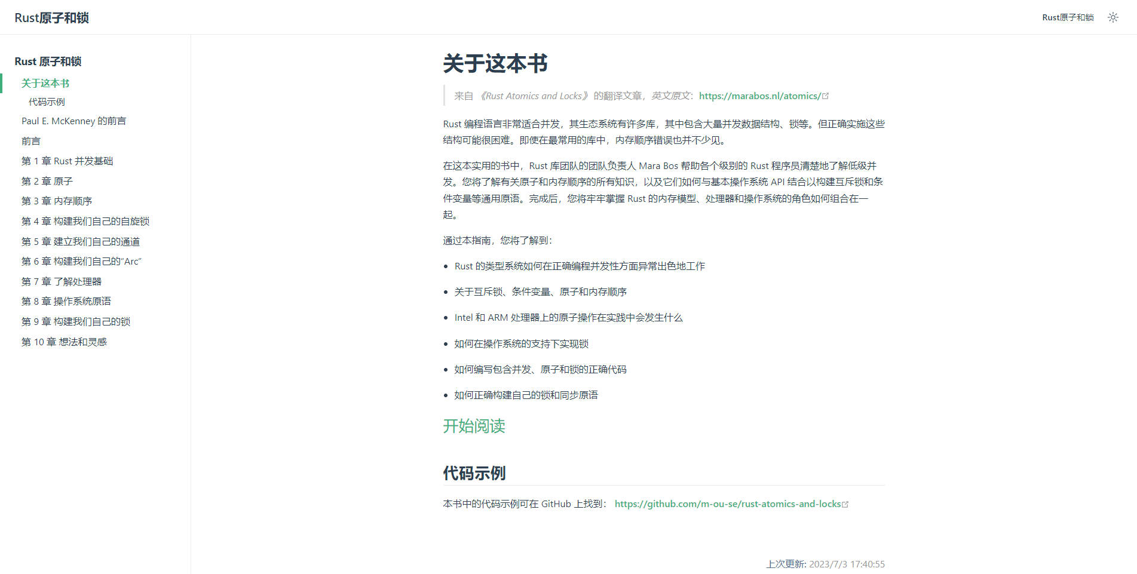This screenshot has width=1137, height=574.
Task: Click the 关于这本书 main page heading
Action: click(x=495, y=63)
